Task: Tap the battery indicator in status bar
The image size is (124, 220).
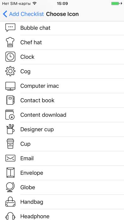Action: pos(115,3)
